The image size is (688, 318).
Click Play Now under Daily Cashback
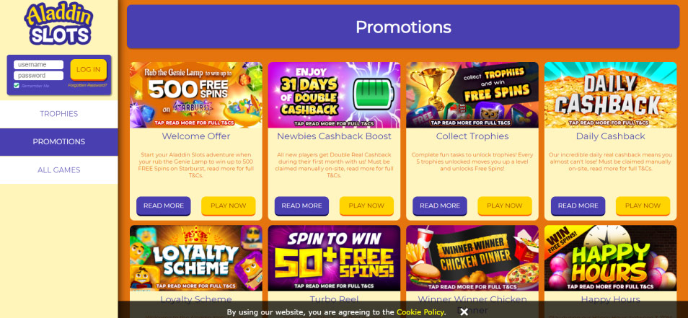pos(643,206)
